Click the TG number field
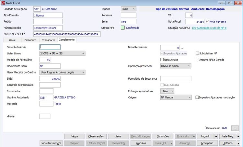The width and height of the screenshot is (243, 147). click(189, 15)
